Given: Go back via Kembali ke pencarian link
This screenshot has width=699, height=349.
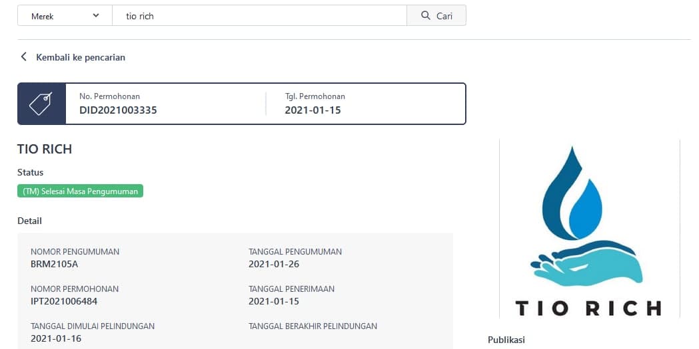Looking at the screenshot, I should coord(80,57).
